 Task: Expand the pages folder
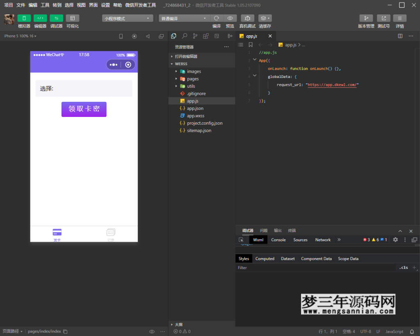(193, 79)
